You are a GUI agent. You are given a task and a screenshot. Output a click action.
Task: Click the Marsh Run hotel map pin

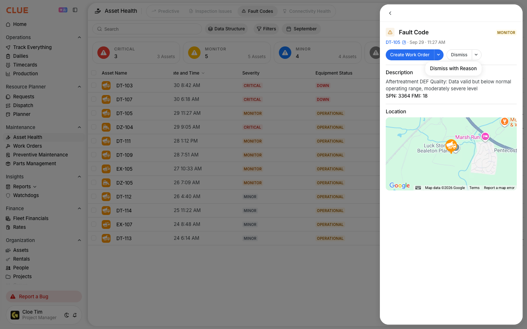click(x=485, y=137)
